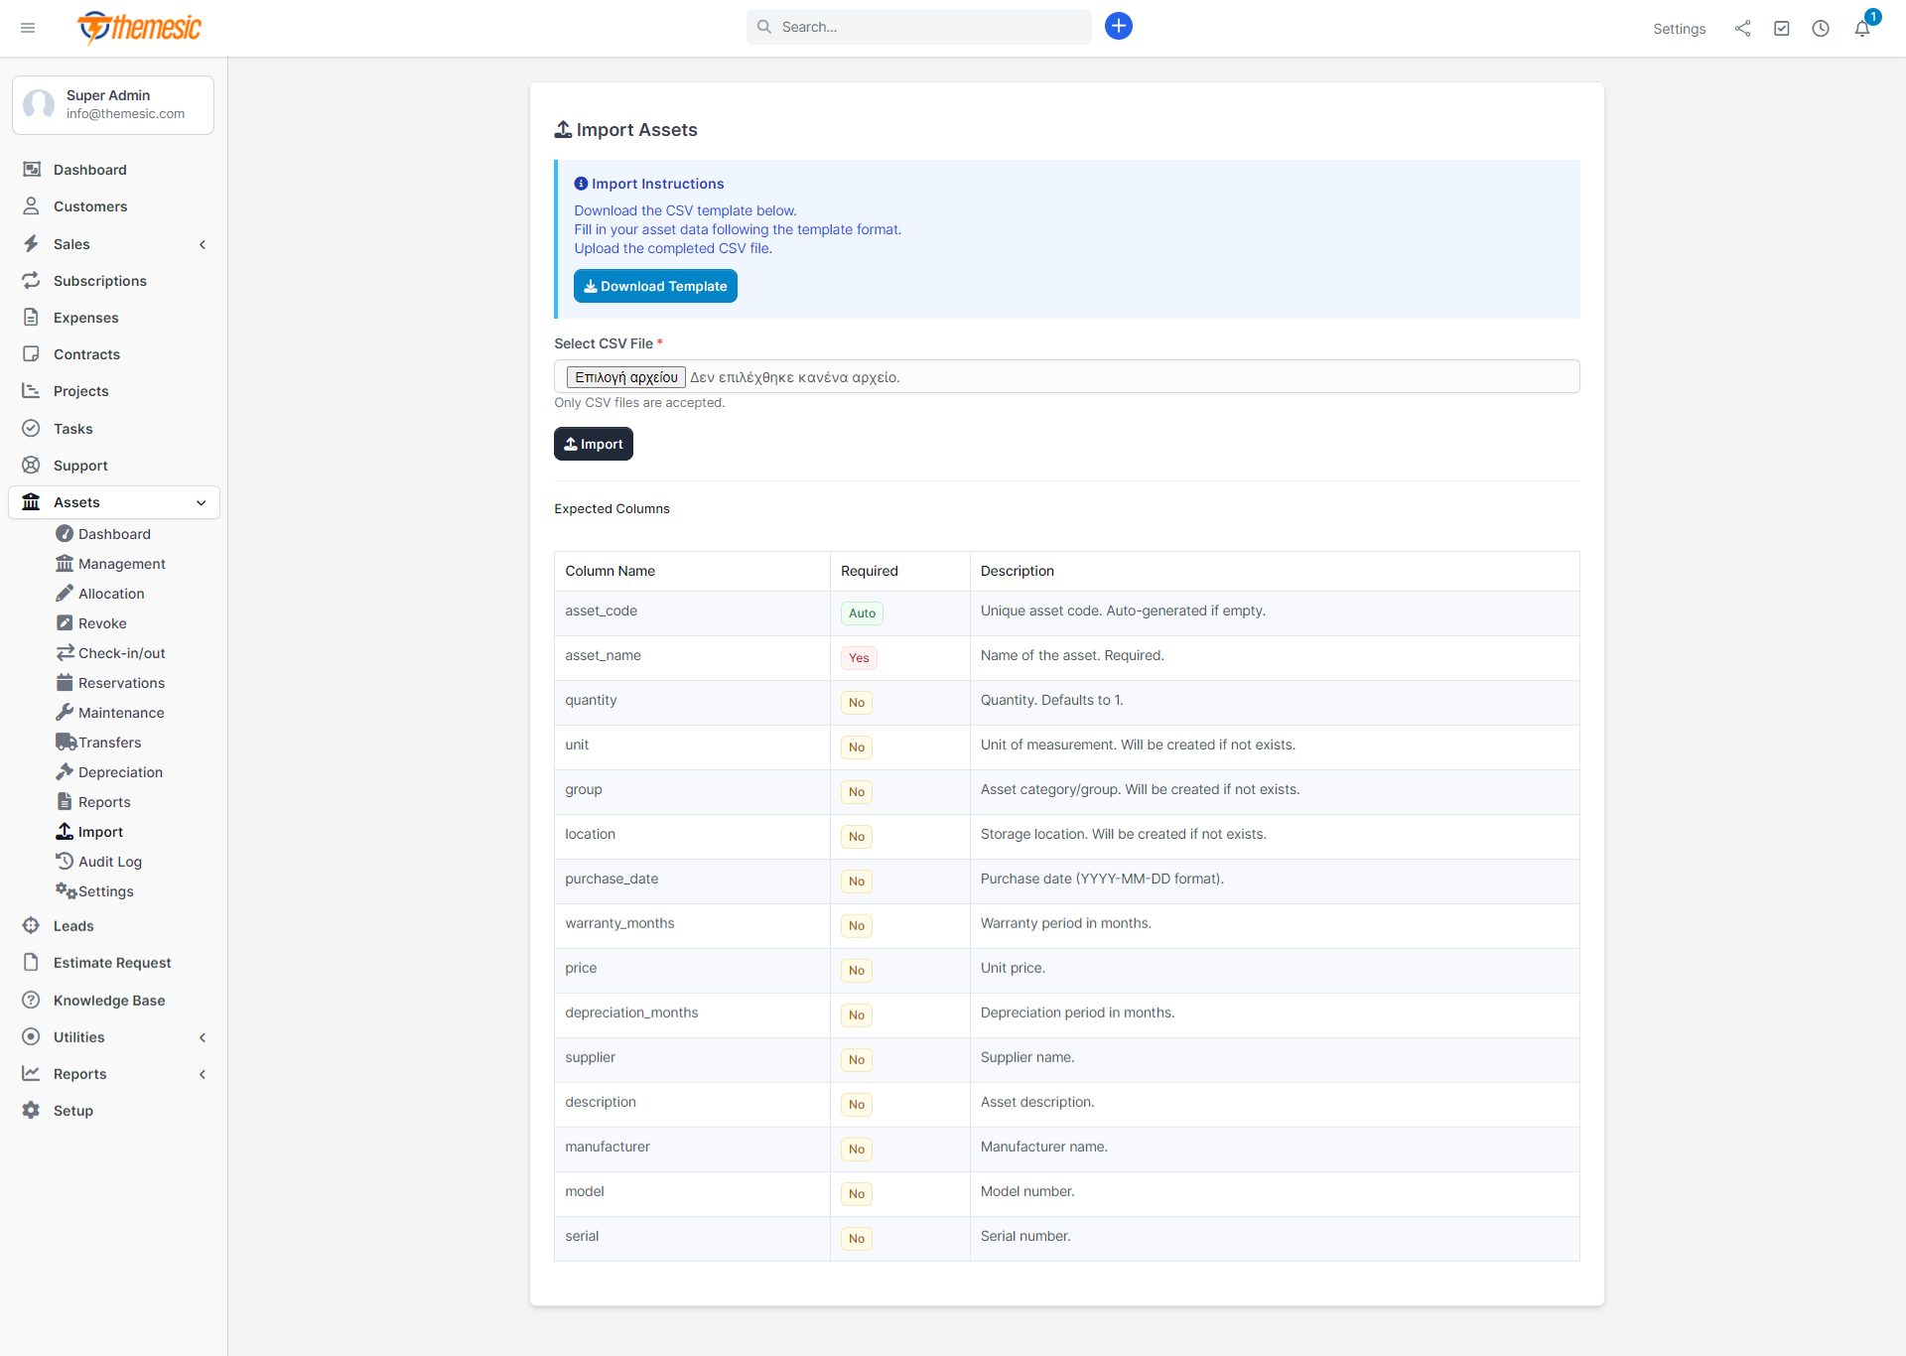The height and width of the screenshot is (1356, 1906).
Task: Choose a CSV file with Επιλογή αρχείου
Action: click(x=625, y=376)
